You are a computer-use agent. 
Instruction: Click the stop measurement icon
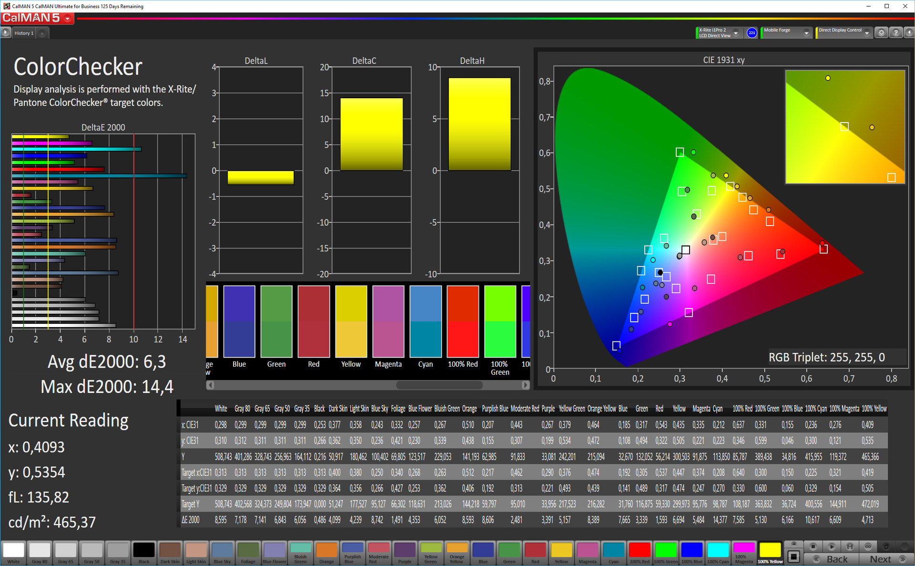pyautogui.click(x=813, y=546)
